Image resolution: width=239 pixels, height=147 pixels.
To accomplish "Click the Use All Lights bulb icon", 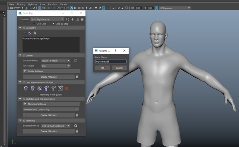I will (86, 8).
